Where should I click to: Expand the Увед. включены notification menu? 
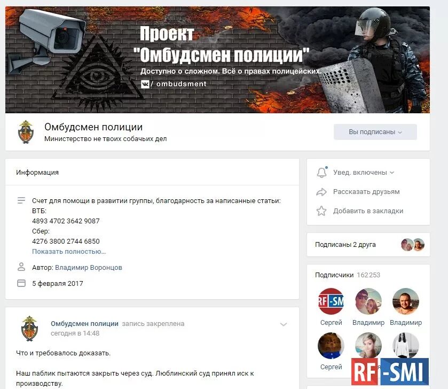364,173
